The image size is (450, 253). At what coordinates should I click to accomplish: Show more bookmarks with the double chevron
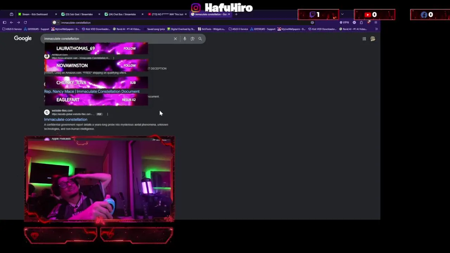376,29
